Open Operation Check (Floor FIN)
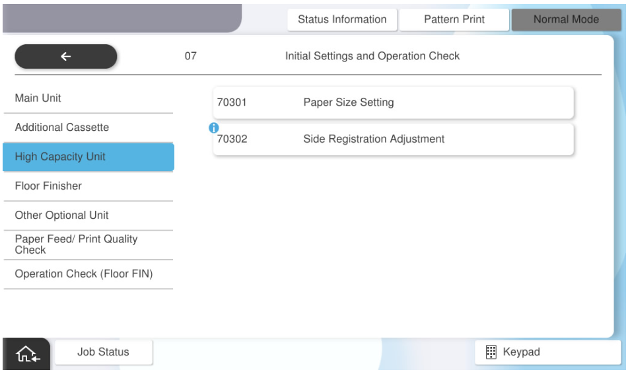 pos(87,274)
